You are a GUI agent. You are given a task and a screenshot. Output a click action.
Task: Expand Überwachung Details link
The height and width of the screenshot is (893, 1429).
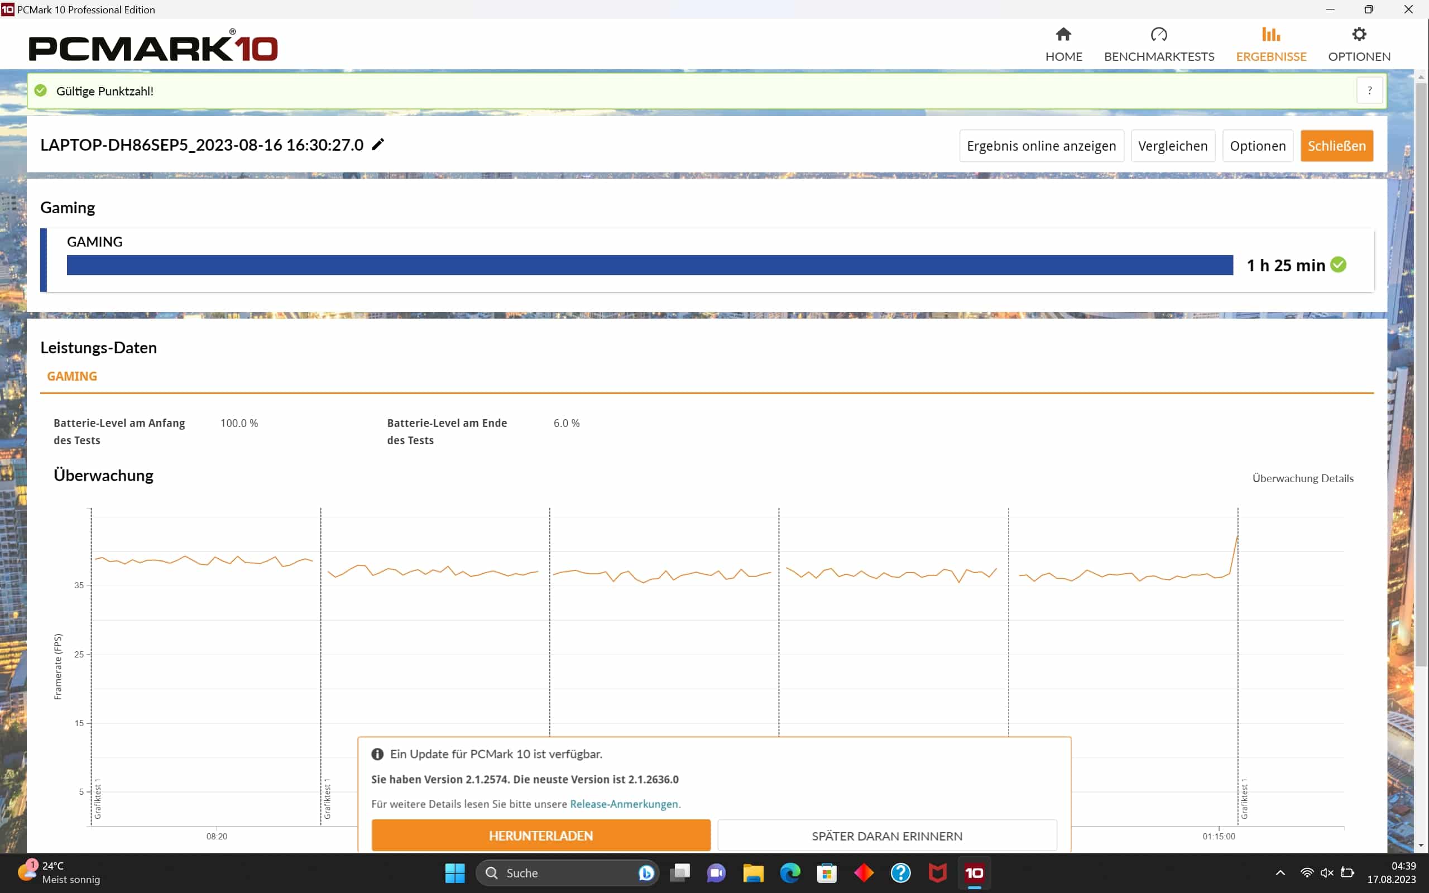pyautogui.click(x=1303, y=478)
